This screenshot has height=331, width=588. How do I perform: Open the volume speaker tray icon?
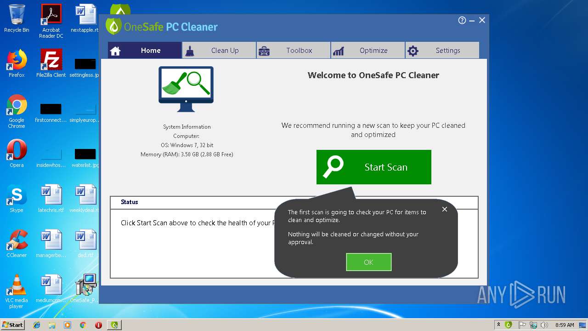(544, 325)
